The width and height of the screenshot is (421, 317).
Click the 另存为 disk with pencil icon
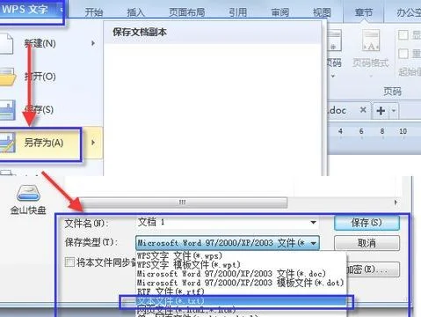click(x=7, y=143)
